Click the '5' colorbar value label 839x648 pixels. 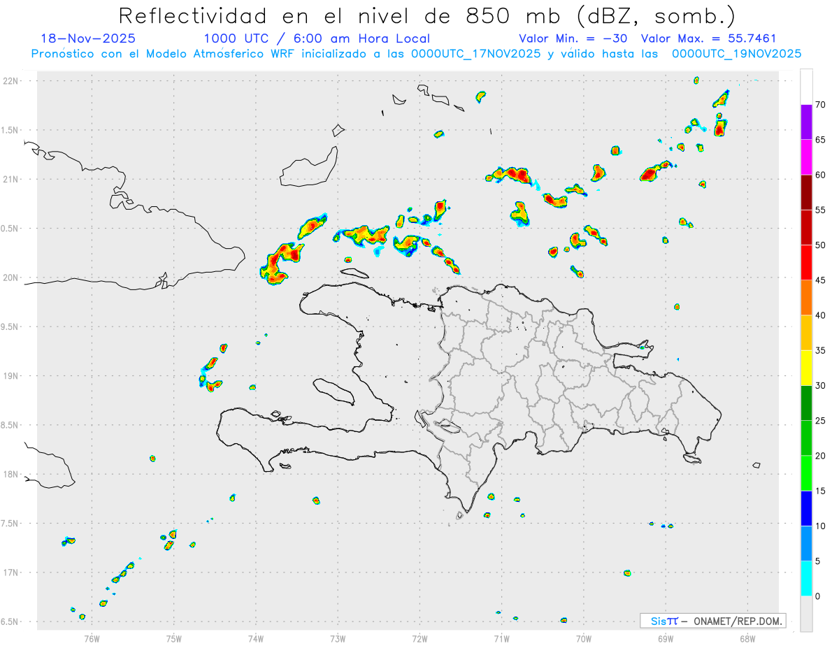(817, 561)
